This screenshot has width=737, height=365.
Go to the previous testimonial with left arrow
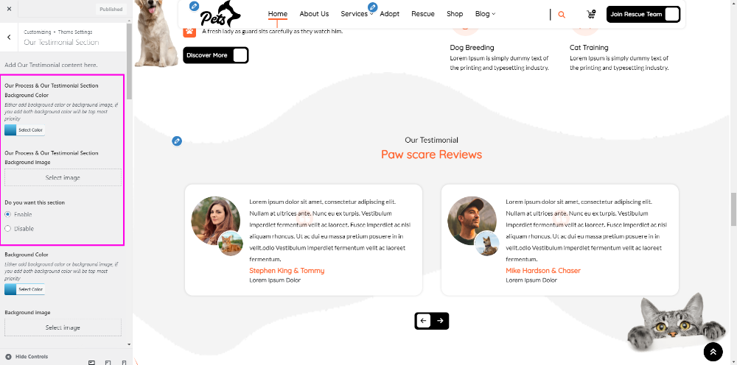click(423, 321)
